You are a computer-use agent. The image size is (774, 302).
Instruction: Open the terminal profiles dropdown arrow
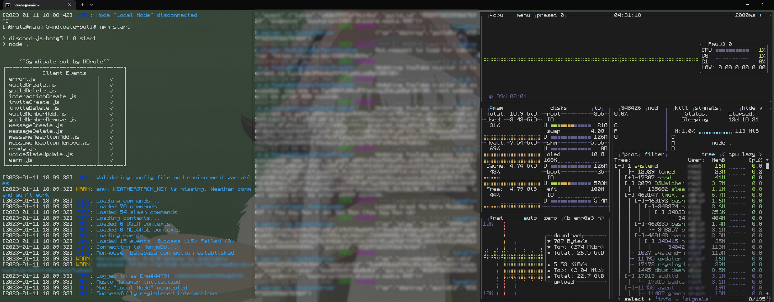click(x=91, y=5)
